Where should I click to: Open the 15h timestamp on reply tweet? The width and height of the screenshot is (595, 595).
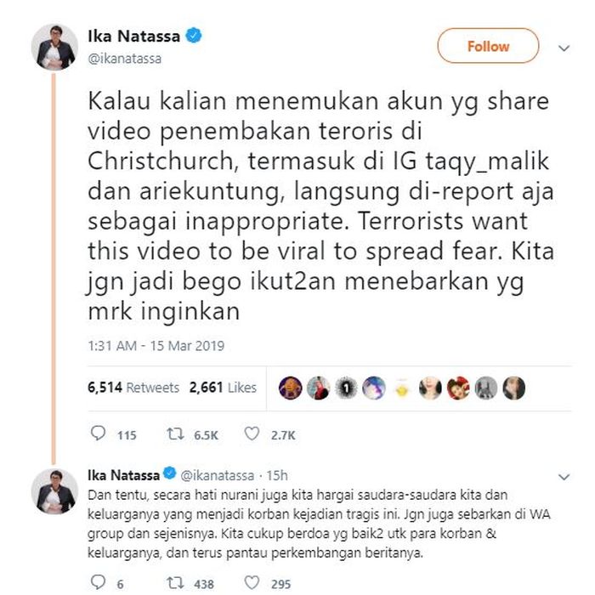point(277,475)
